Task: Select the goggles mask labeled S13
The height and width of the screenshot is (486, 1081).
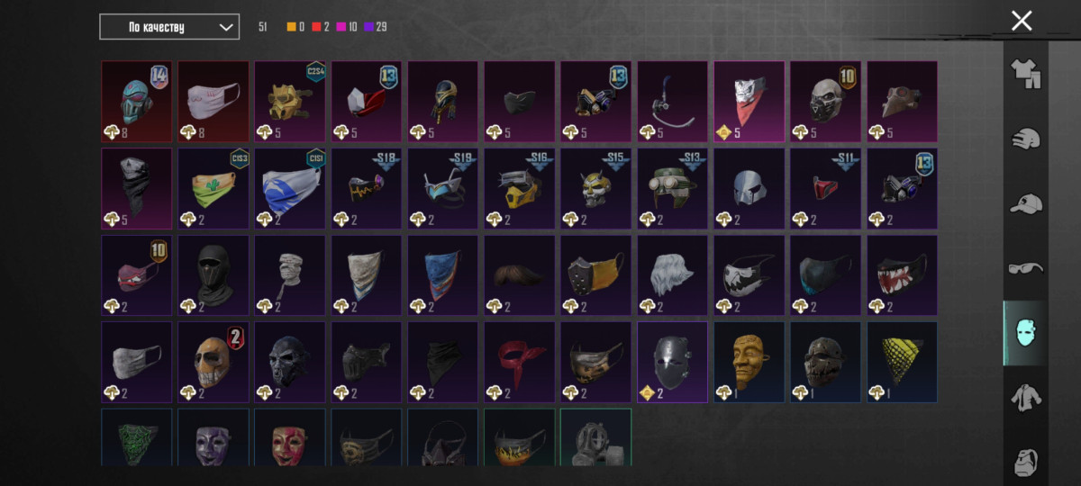Action: point(673,189)
